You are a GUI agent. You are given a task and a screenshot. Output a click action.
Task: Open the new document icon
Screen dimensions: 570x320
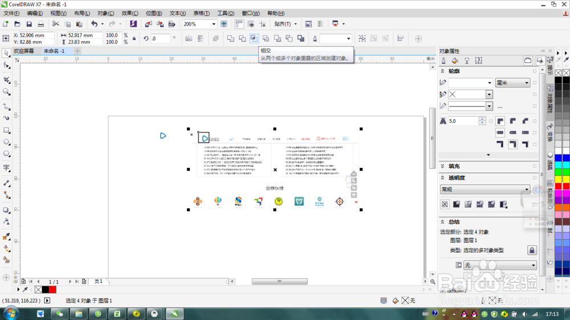(6, 24)
